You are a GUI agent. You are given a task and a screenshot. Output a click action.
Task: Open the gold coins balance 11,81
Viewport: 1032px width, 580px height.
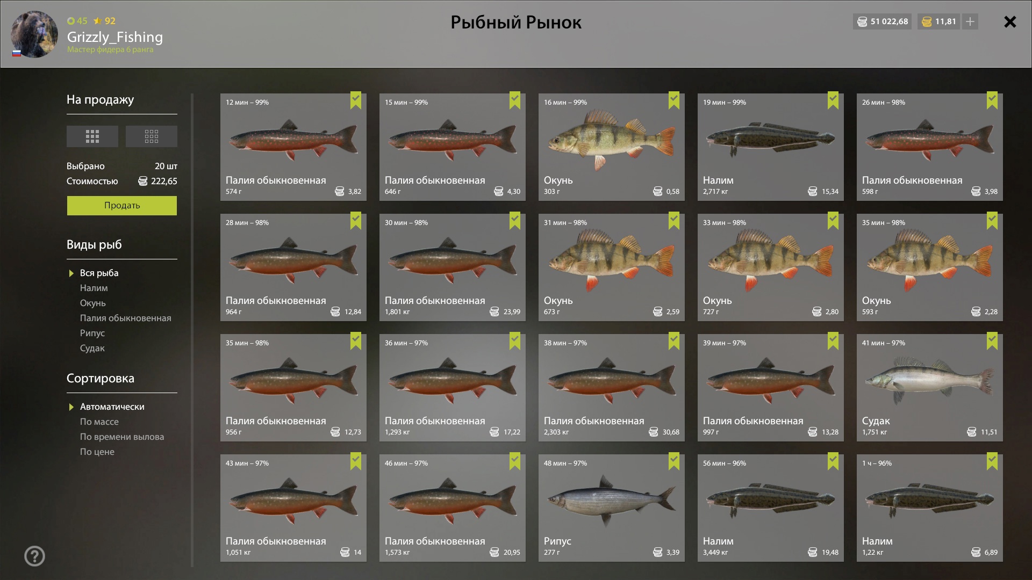click(x=939, y=21)
